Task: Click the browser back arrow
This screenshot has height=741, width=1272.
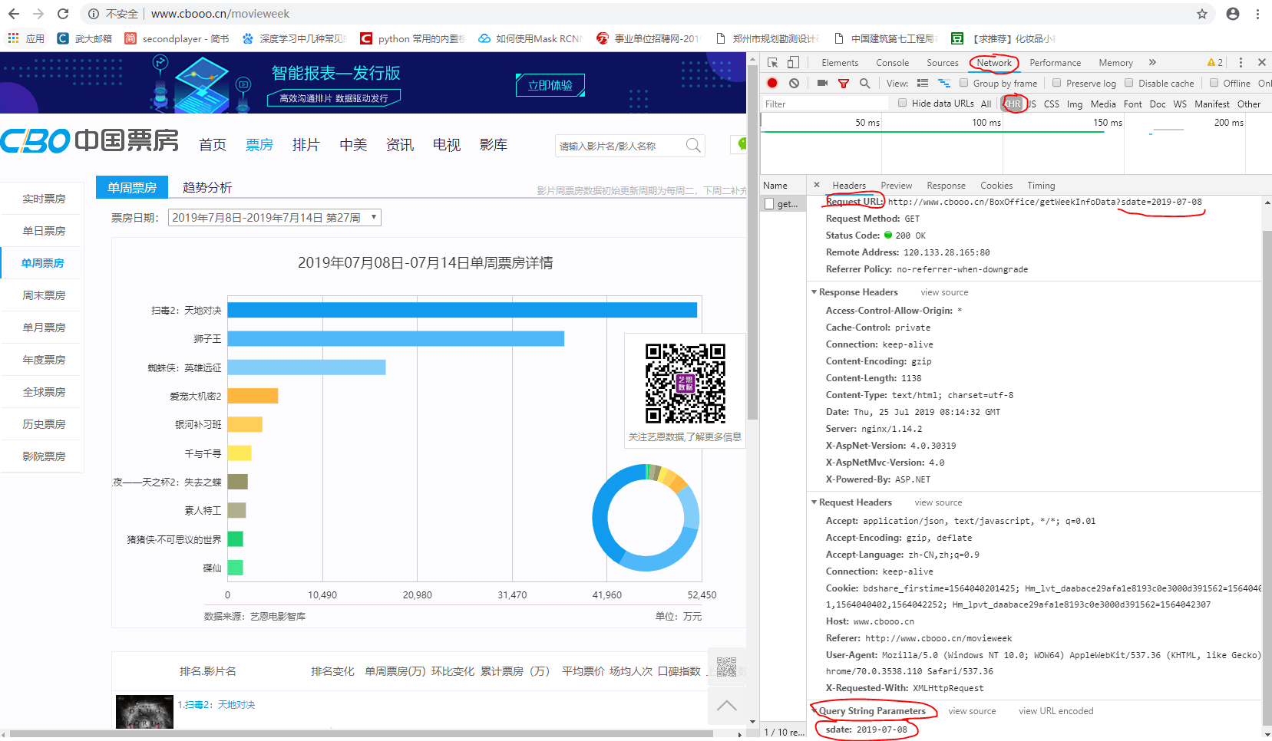Action: pos(14,14)
